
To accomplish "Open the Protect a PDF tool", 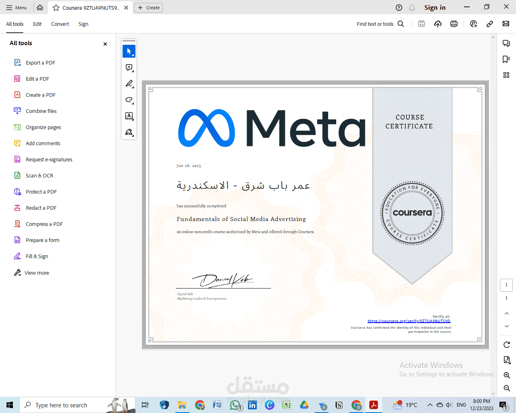I will [41, 192].
